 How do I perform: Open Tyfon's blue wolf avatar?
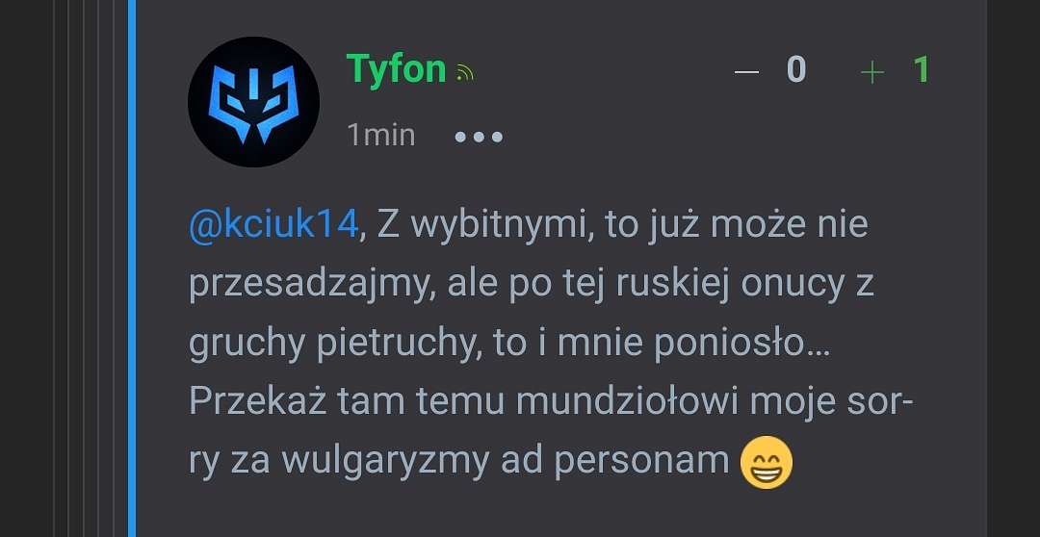click(253, 101)
